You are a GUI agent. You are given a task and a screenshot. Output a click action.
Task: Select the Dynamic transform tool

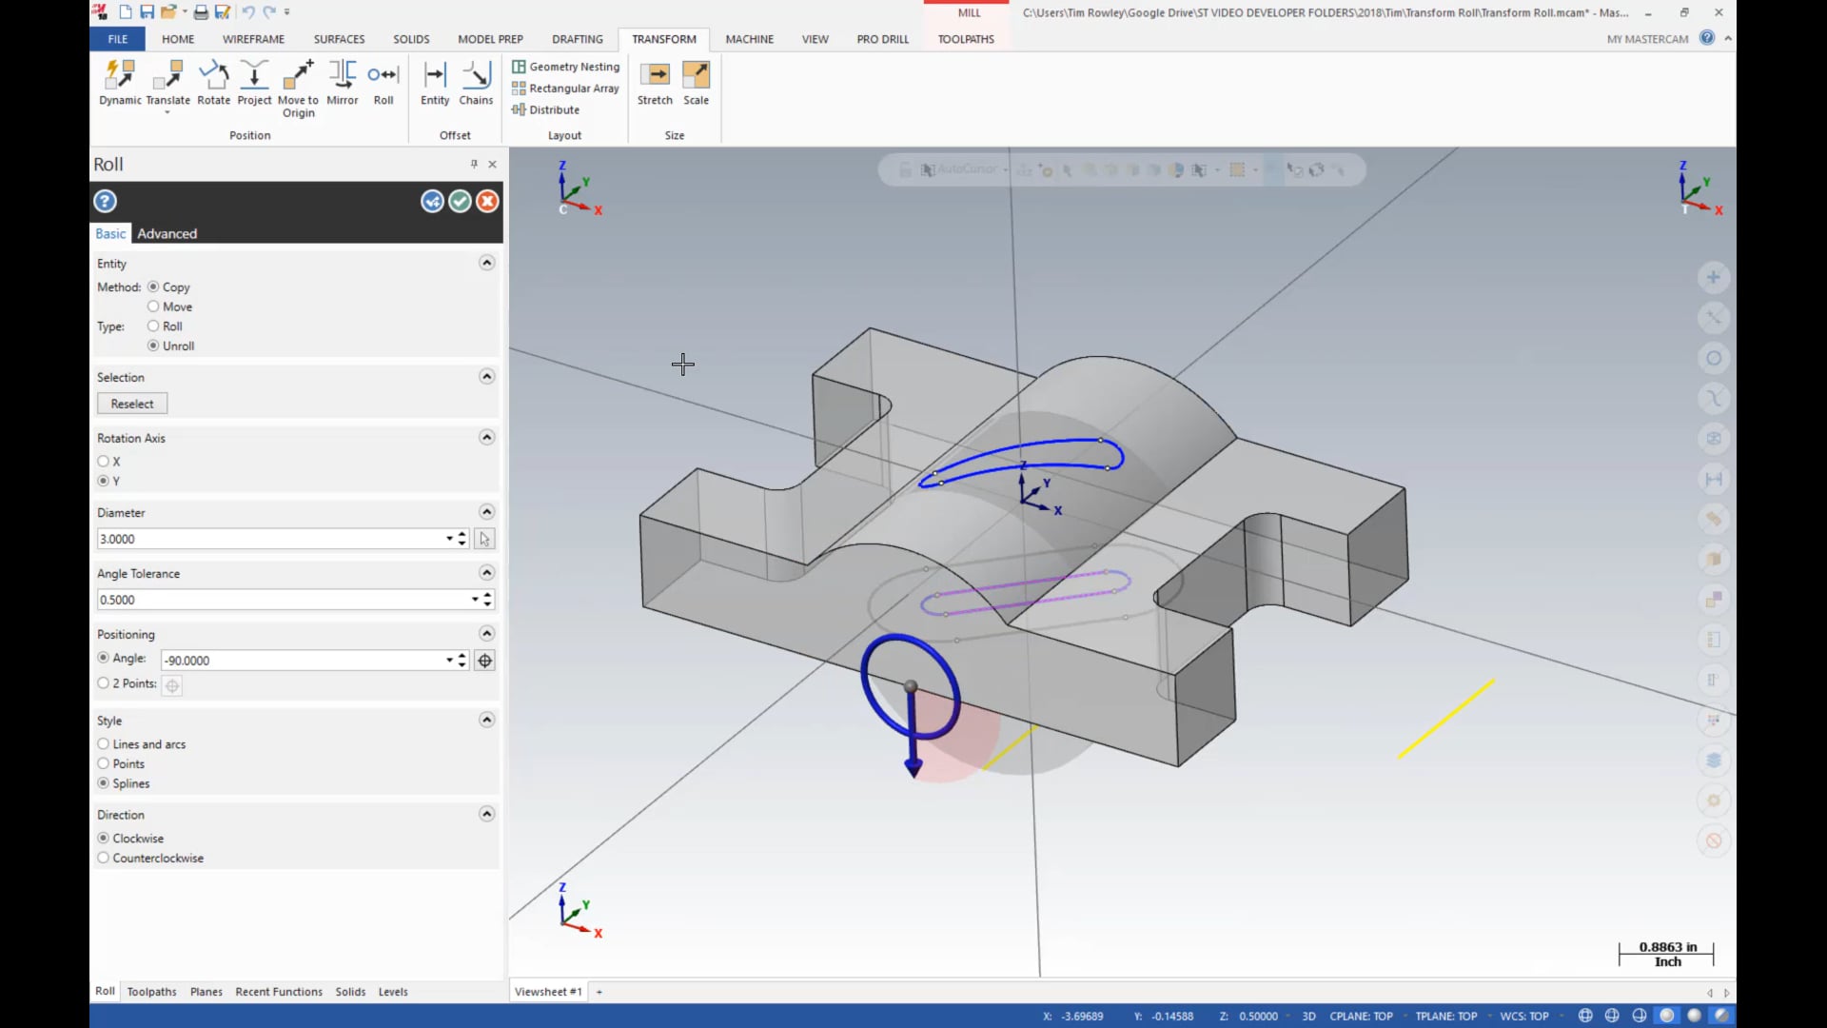coord(120,83)
